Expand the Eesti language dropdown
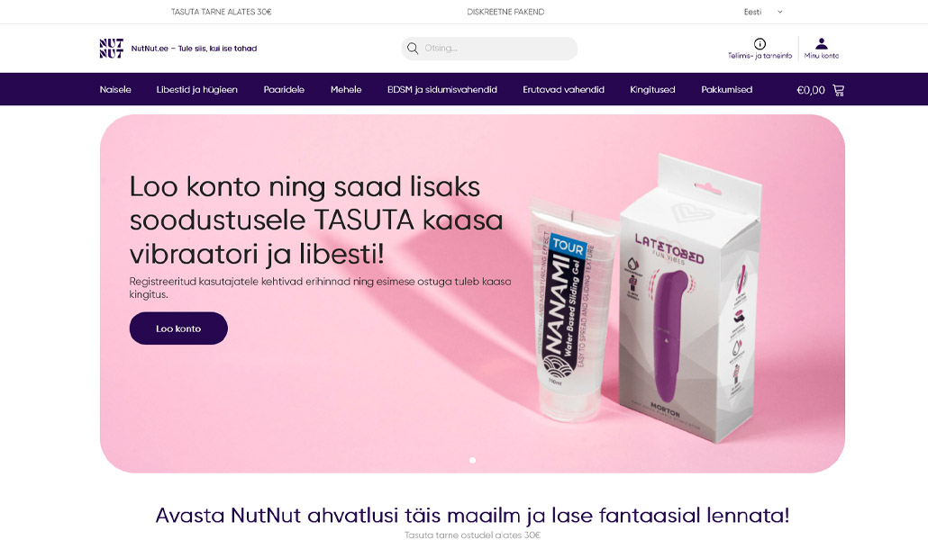The width and height of the screenshot is (928, 540). pos(763,12)
